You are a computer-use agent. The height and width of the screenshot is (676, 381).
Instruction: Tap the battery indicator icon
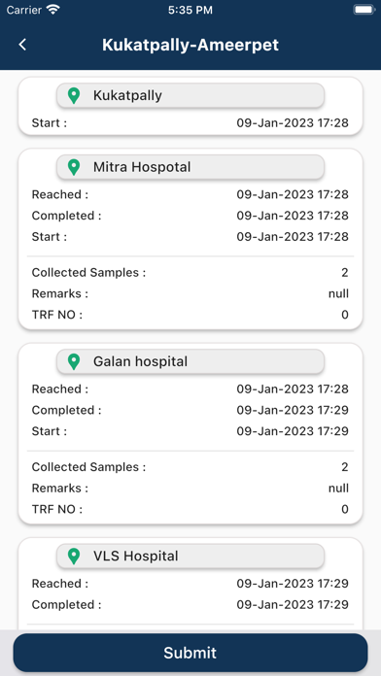coord(364,10)
